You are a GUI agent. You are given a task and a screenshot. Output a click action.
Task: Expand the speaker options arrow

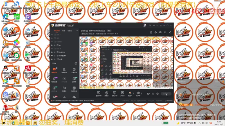141,93
